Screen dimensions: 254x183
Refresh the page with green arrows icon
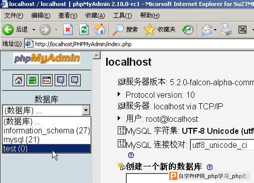(x=84, y=30)
